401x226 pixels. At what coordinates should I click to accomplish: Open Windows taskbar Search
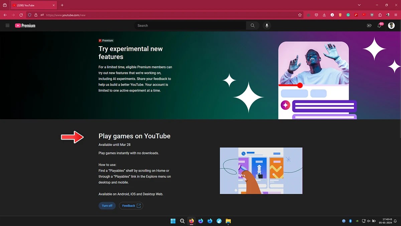tap(182, 221)
